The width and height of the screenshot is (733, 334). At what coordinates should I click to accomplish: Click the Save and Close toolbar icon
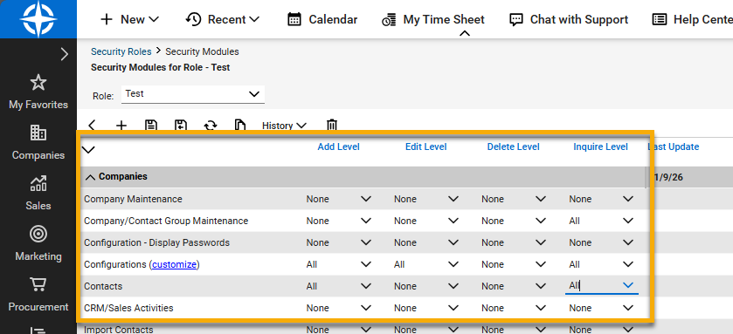click(x=181, y=125)
